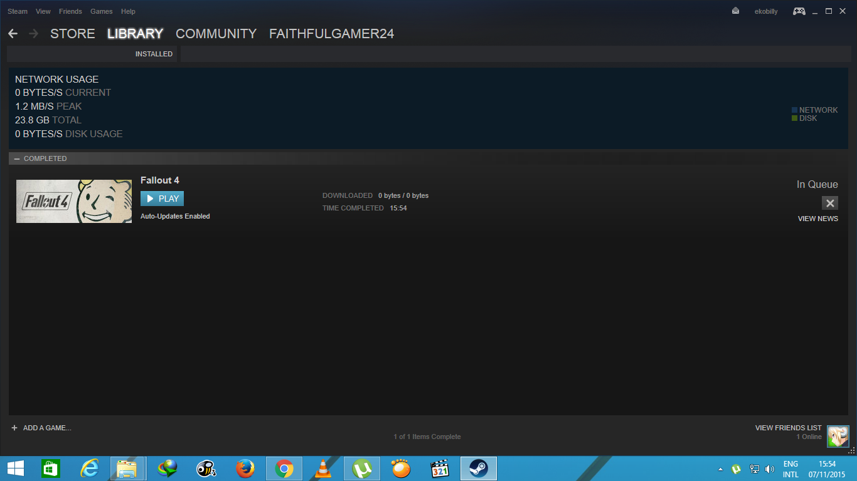The height and width of the screenshot is (481, 857).
Task: Click the window resize grip corner
Action: pyautogui.click(x=852, y=451)
